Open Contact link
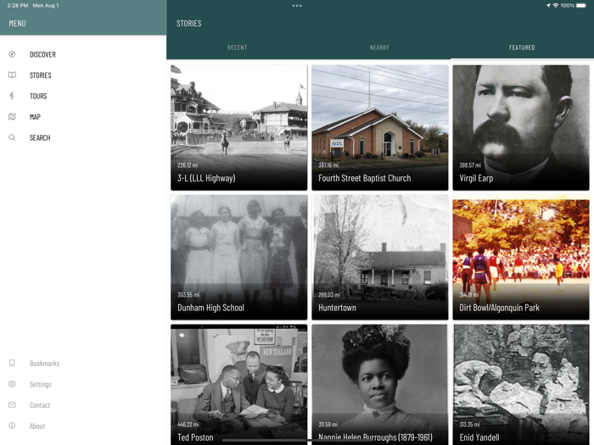Image resolution: width=594 pixels, height=445 pixels. (40, 405)
